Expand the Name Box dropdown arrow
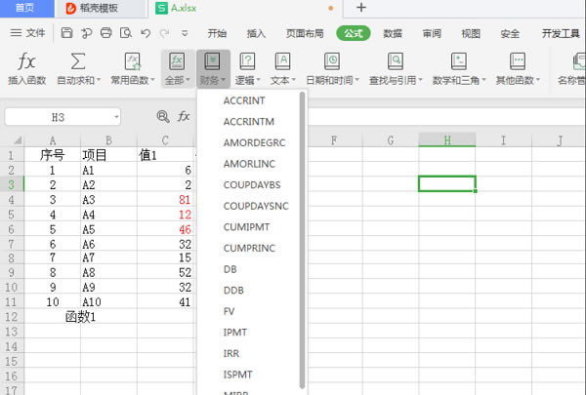The width and height of the screenshot is (586, 395). pyautogui.click(x=116, y=117)
